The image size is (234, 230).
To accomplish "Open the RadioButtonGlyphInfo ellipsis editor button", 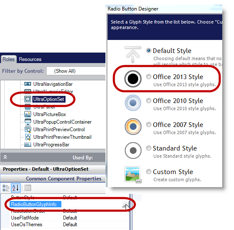I will [126, 204].
